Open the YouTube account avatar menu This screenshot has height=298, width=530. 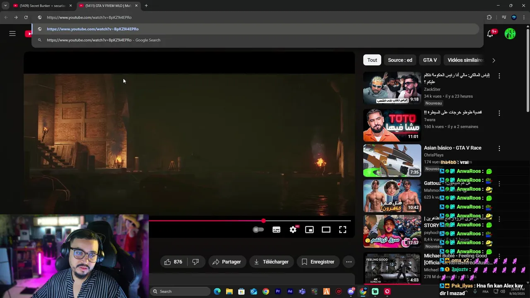pyautogui.click(x=510, y=34)
